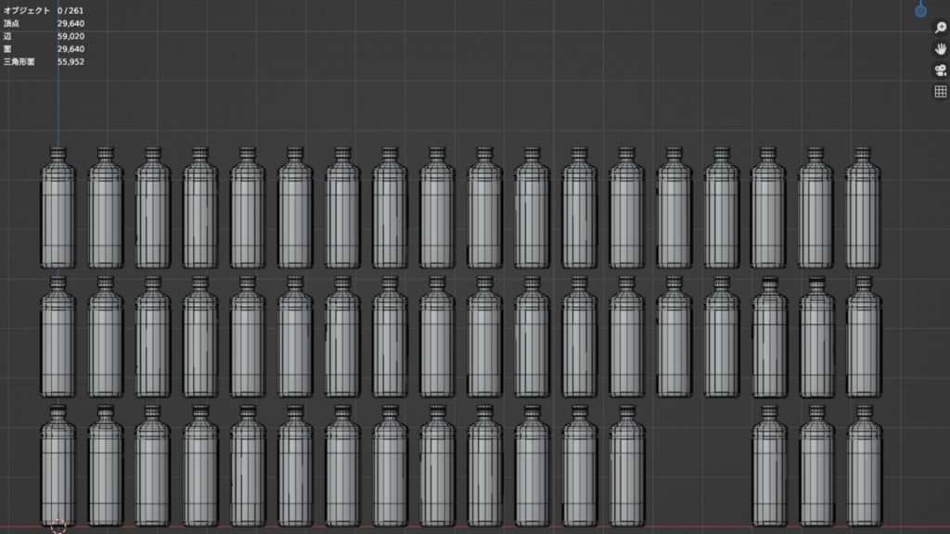Screen dimensions: 950x534
Task: Click the 3D cursor at the bottom left
Action: click(x=58, y=526)
